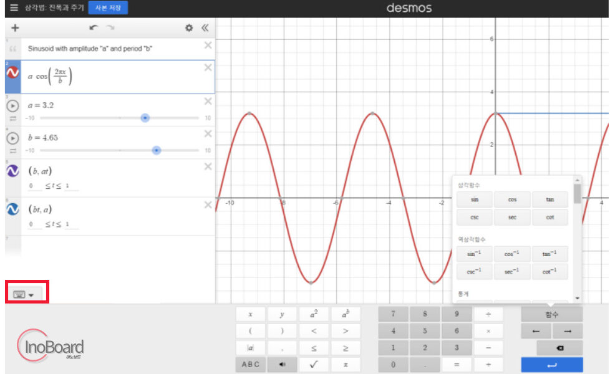Open the hamburger menu
This screenshot has width=610, height=374.
(14, 7)
